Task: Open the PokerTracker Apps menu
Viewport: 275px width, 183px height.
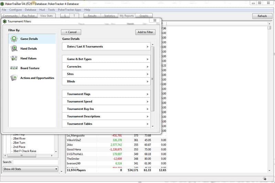Action: (69, 10)
